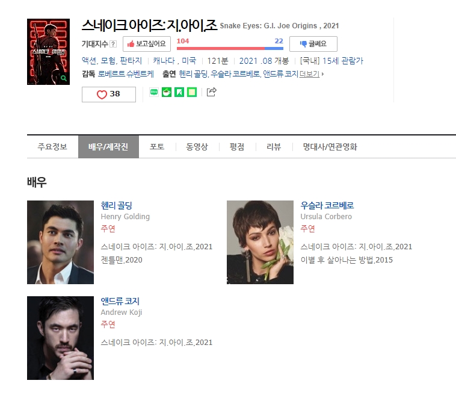Click the yellow memo share icon
Viewport: 456px width, 404px height.
coord(192,92)
